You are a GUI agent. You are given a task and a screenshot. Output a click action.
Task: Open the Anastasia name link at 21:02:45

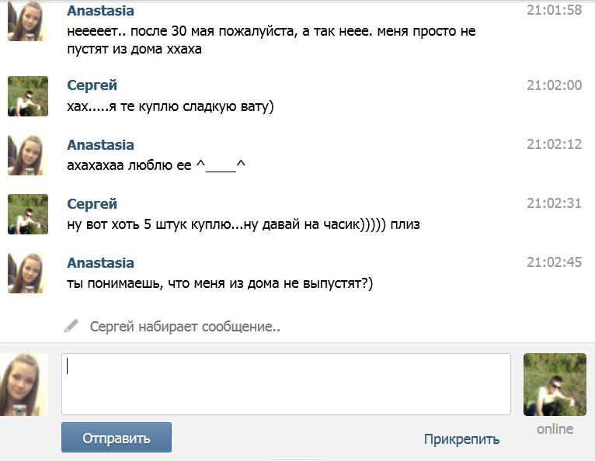click(100, 263)
